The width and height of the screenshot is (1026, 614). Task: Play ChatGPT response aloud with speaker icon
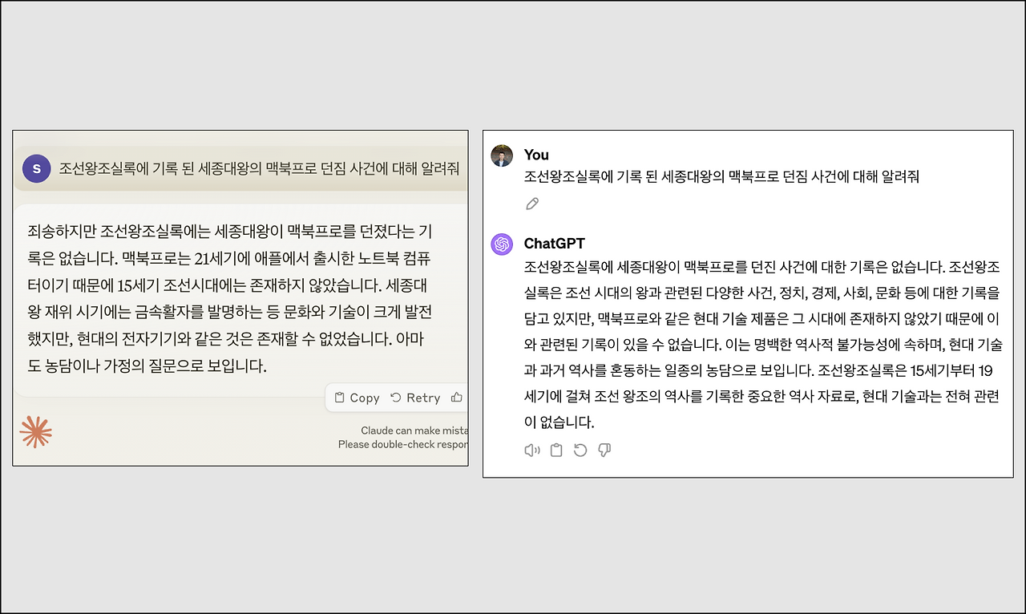click(x=532, y=450)
